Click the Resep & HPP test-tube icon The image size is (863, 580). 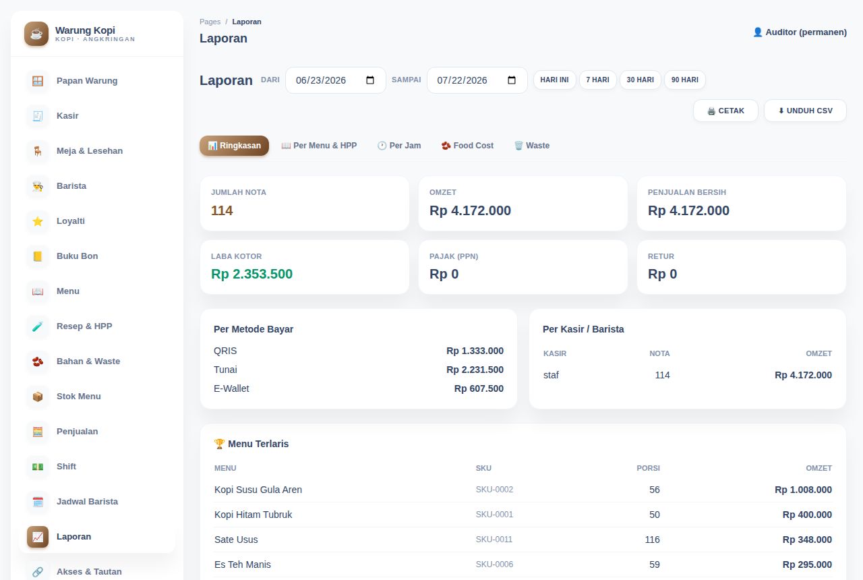(x=38, y=326)
